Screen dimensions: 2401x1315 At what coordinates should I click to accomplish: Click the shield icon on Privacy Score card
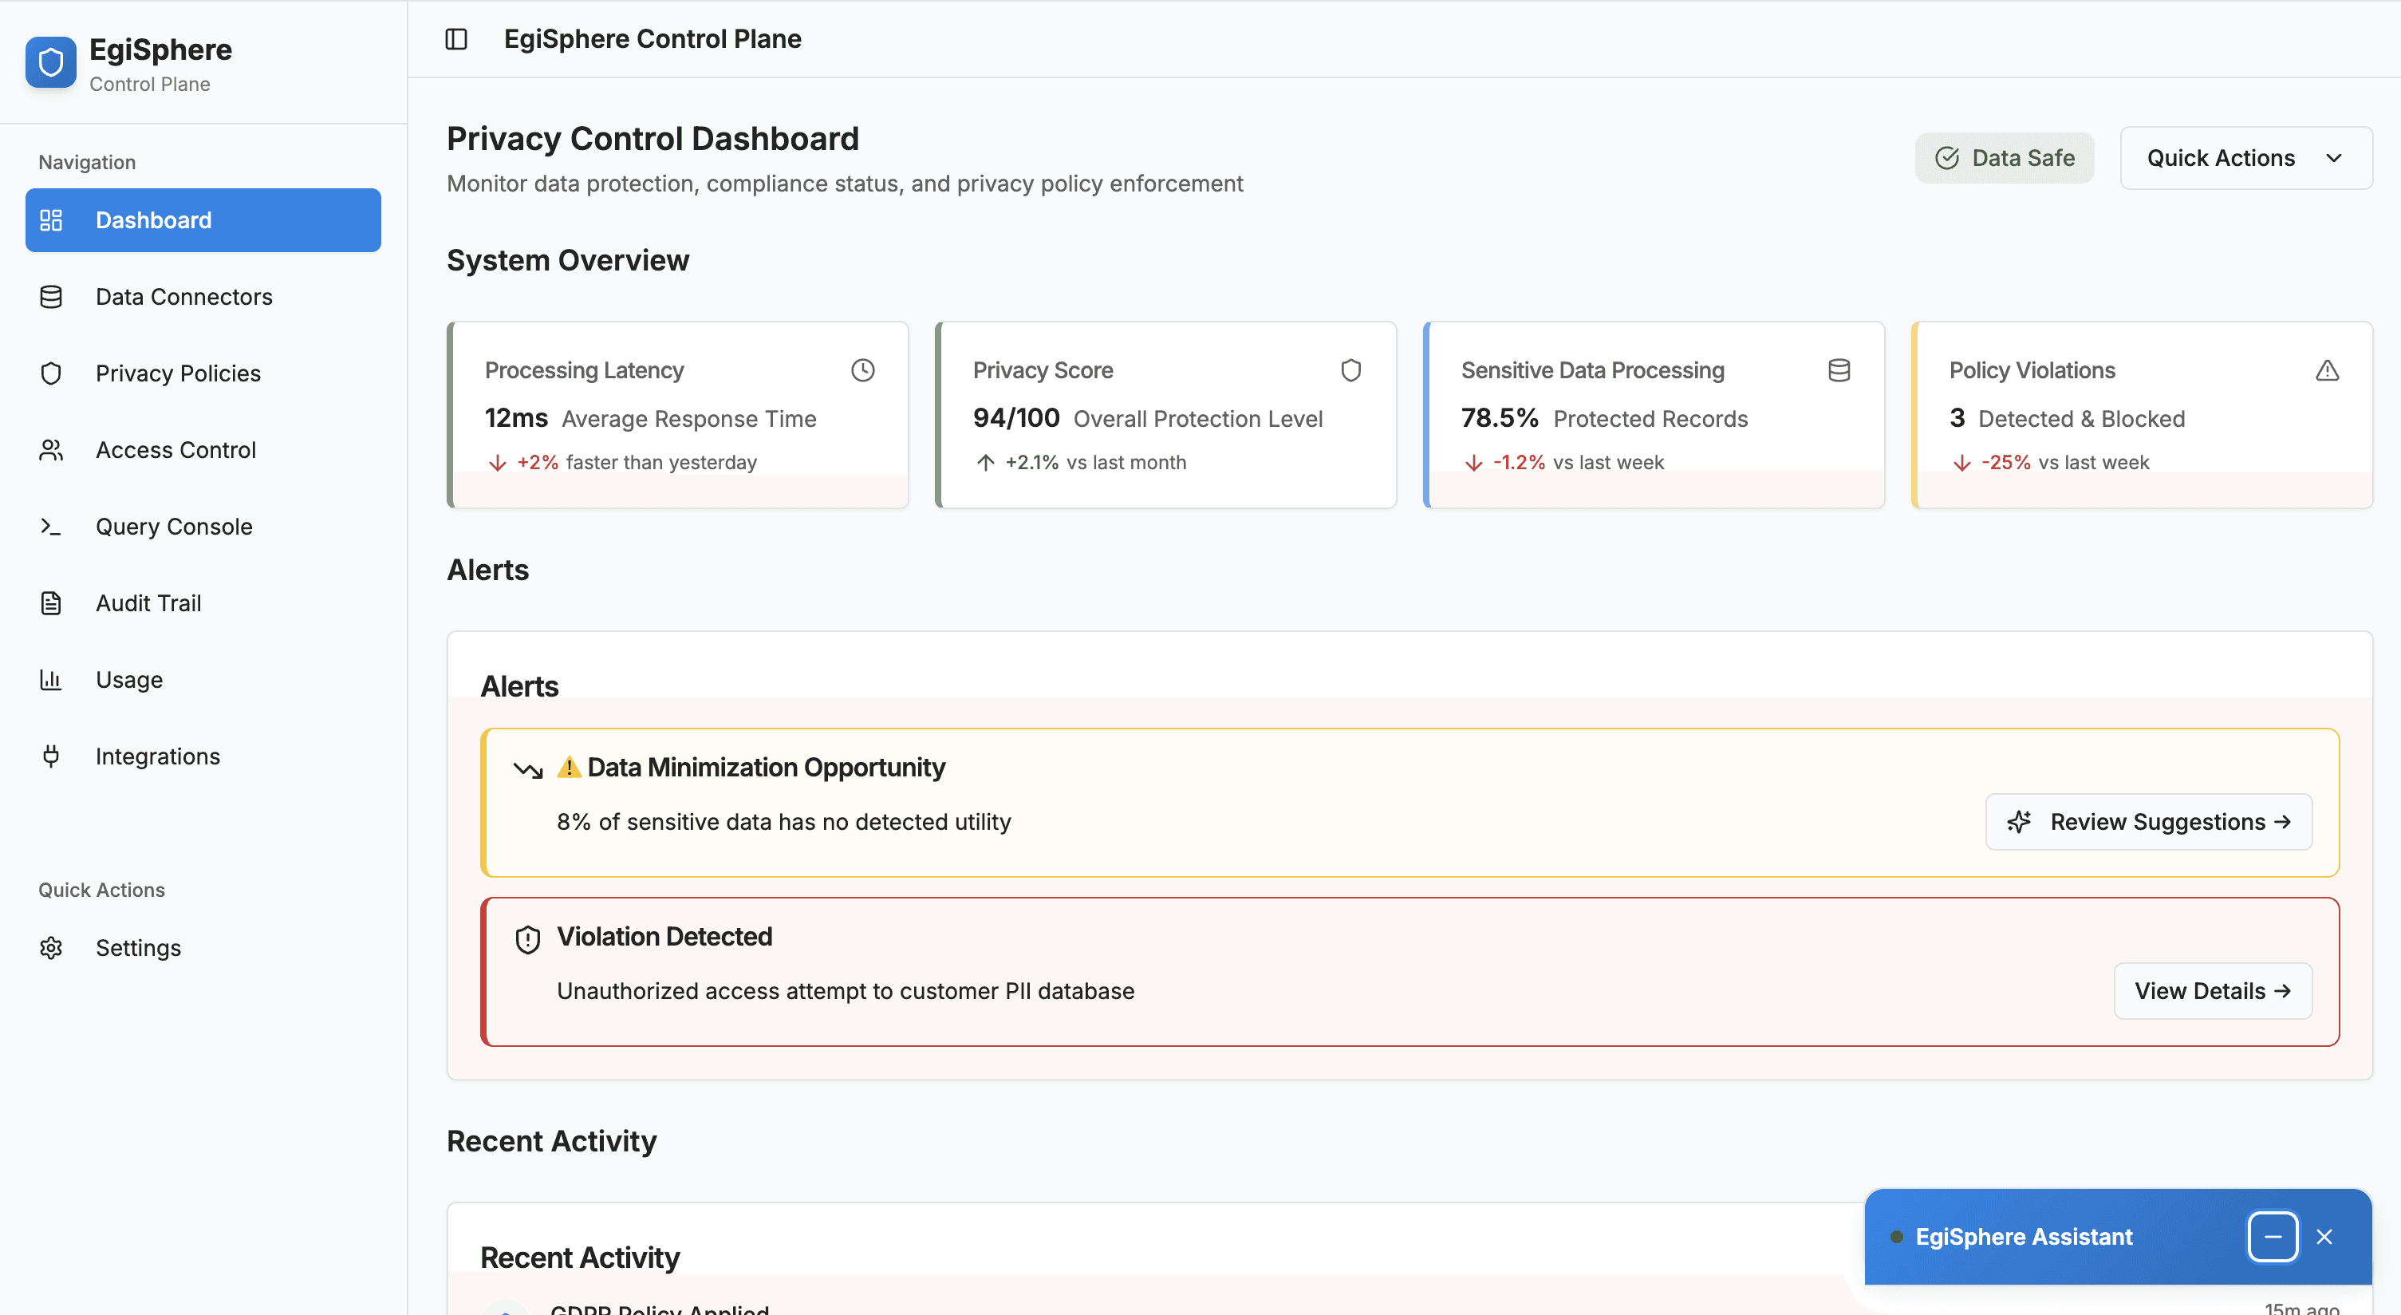pyautogui.click(x=1350, y=370)
